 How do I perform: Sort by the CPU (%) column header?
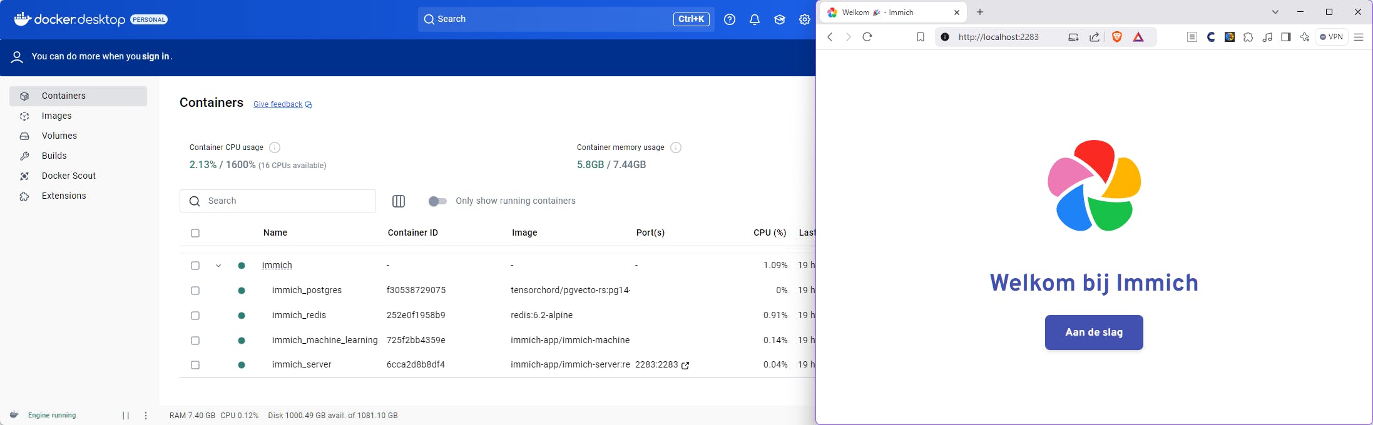pyautogui.click(x=770, y=233)
